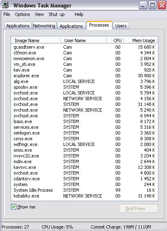The image size is (167, 231).
Task: Open the View menu
Action: coord(39,14)
